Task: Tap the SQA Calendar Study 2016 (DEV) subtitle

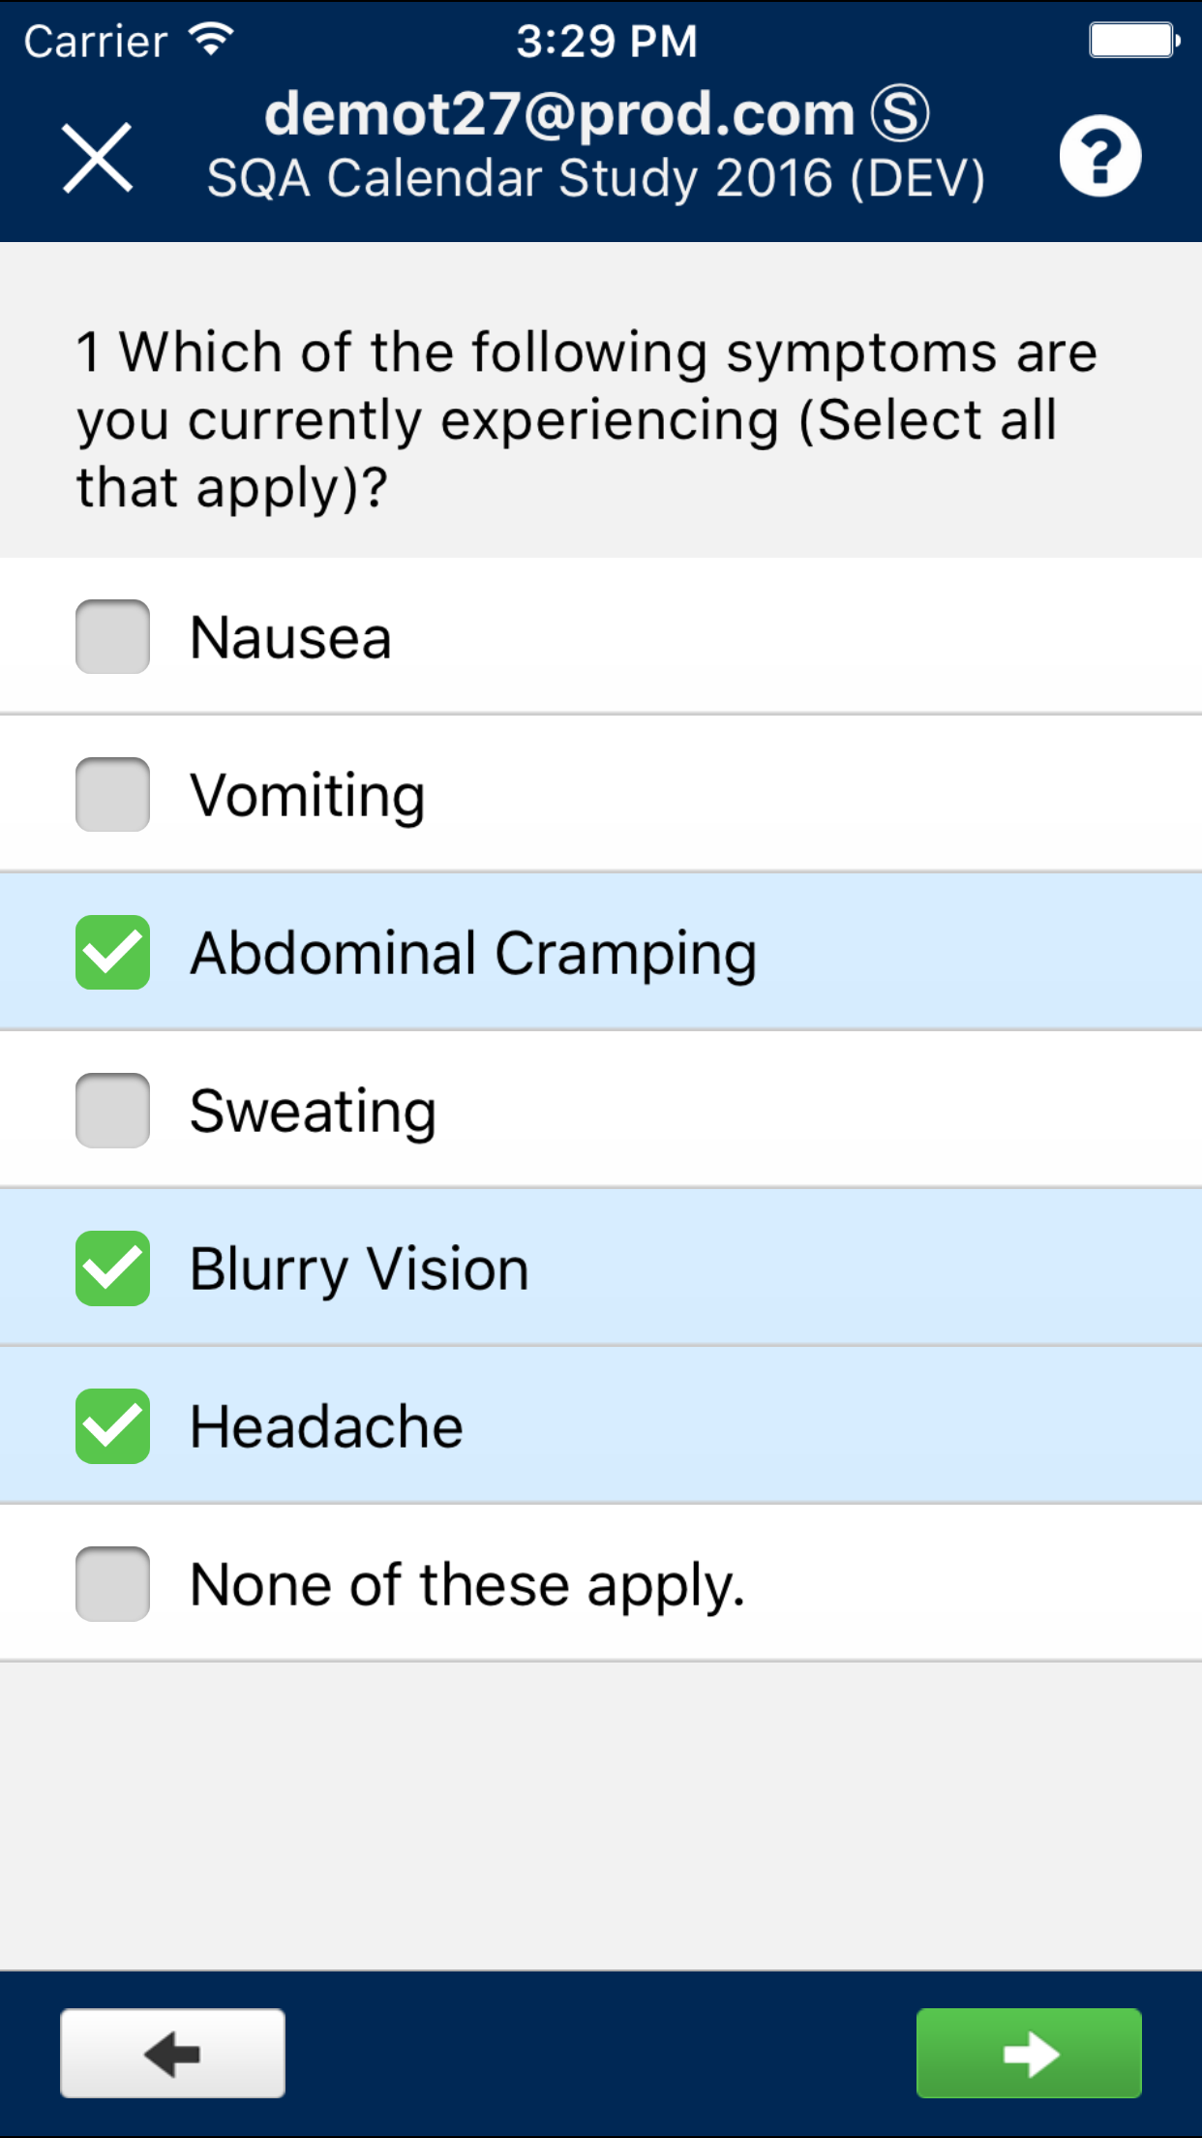Action: point(596,179)
